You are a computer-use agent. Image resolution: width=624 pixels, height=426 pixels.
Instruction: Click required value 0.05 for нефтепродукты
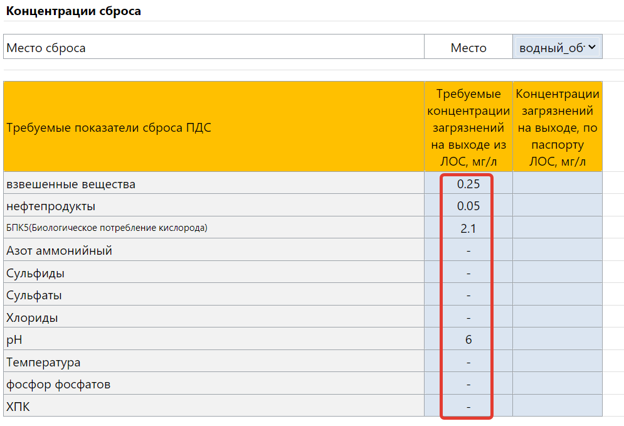[x=468, y=206]
